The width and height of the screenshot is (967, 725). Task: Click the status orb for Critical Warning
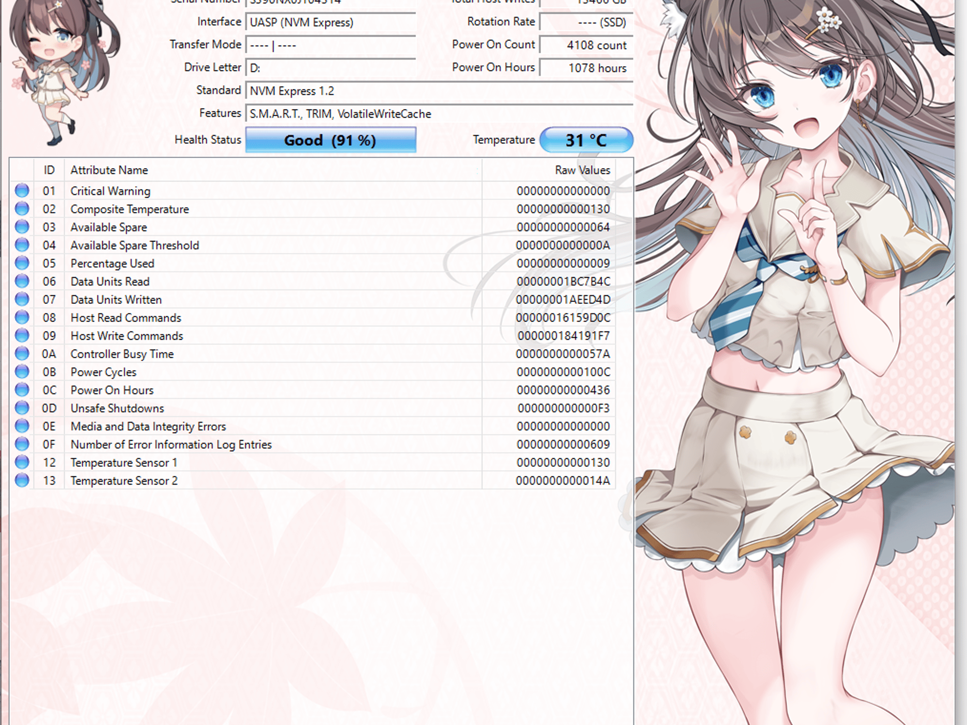22,191
